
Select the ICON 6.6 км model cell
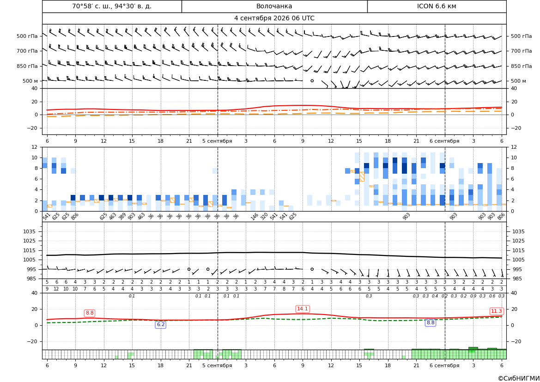pyautogui.click(x=437, y=6)
